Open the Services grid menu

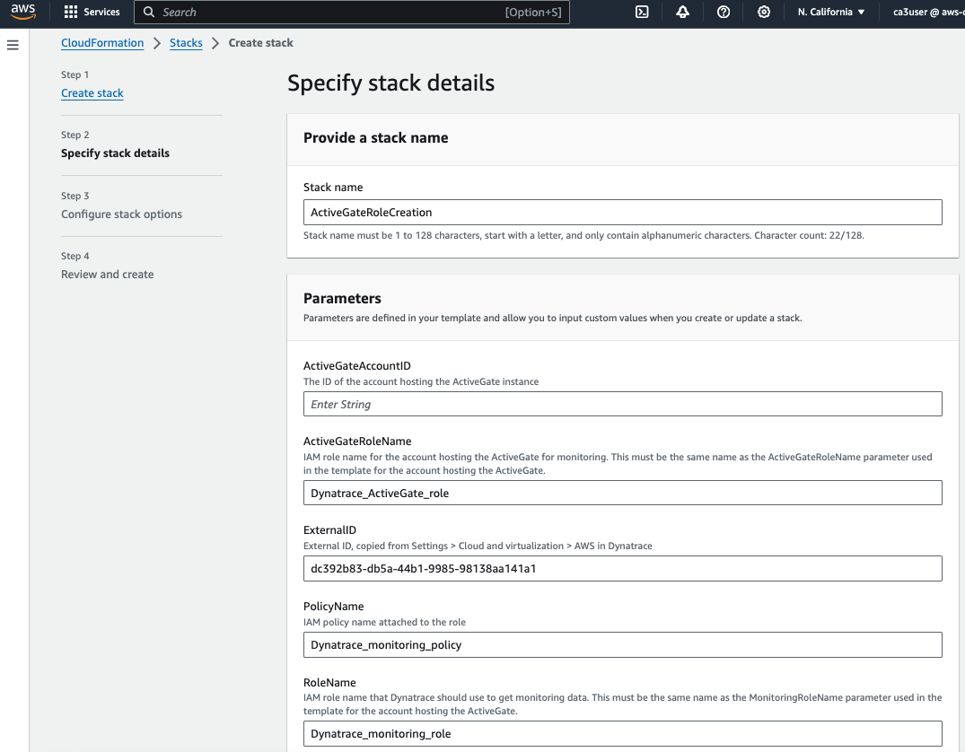pyautogui.click(x=91, y=12)
